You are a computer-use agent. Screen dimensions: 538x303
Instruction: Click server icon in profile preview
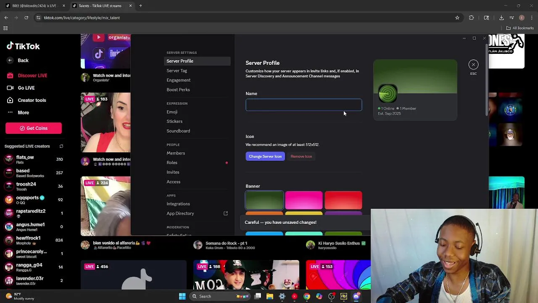click(388, 93)
